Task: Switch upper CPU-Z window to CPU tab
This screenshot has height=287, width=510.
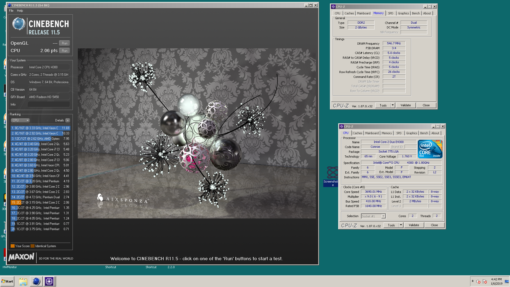Action: pyautogui.click(x=337, y=13)
